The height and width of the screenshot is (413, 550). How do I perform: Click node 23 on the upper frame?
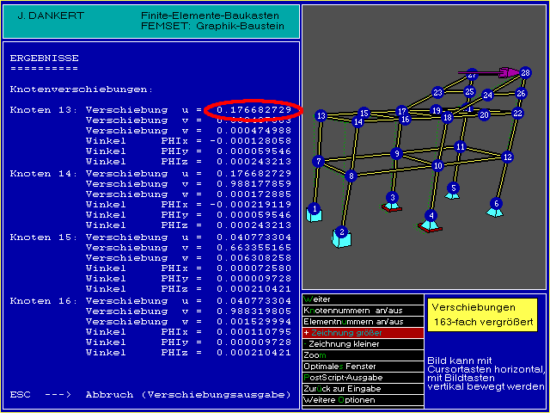point(437,92)
